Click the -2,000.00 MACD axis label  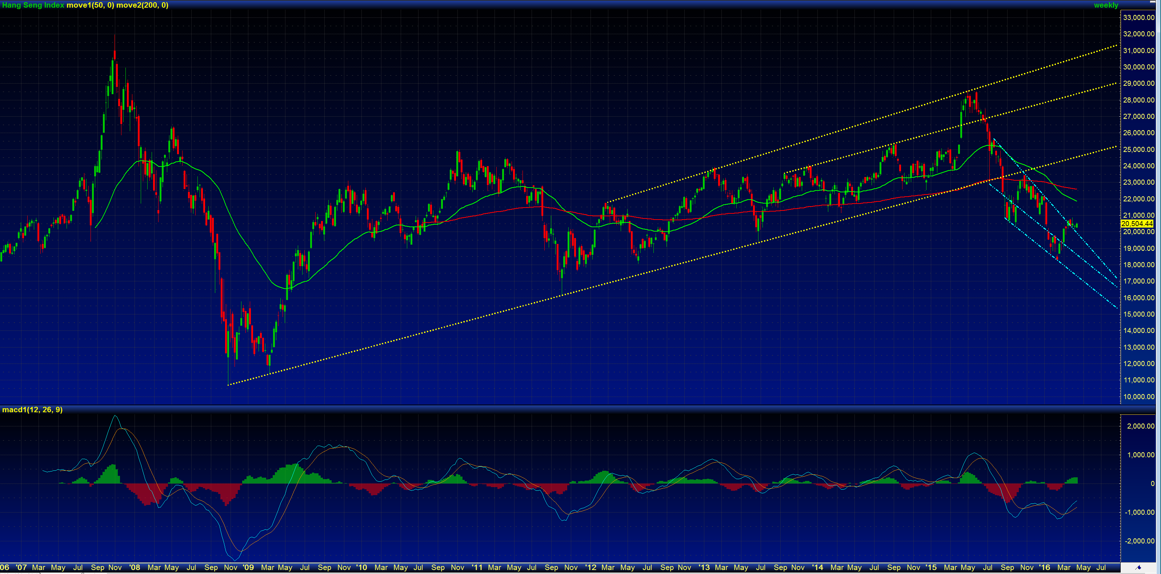(x=1140, y=541)
